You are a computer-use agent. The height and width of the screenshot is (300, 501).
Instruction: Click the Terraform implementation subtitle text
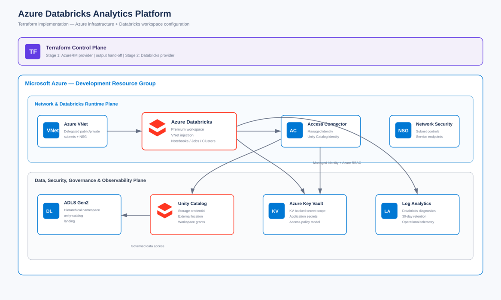coord(104,24)
